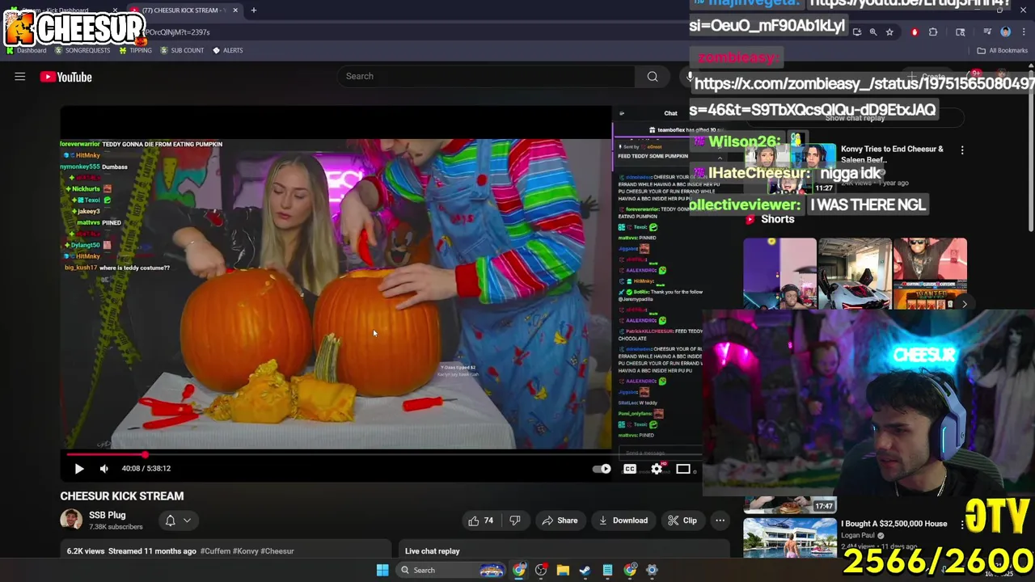Open Steam from taskbar
This screenshot has width=1035, height=582.
click(585, 570)
